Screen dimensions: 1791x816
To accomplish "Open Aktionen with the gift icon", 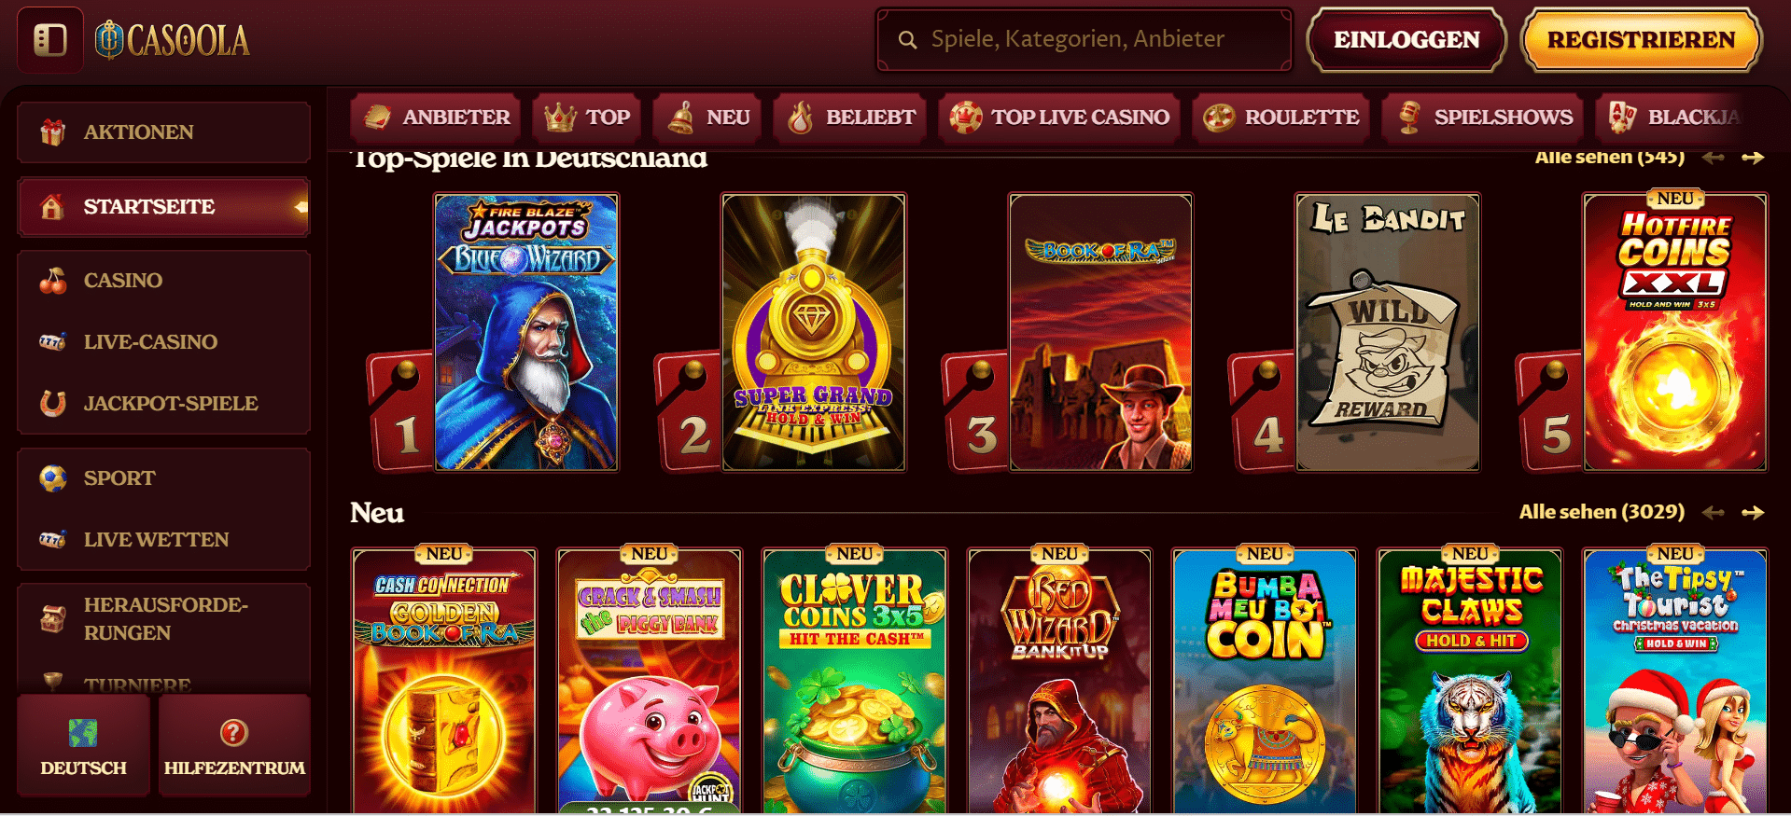I will point(53,132).
